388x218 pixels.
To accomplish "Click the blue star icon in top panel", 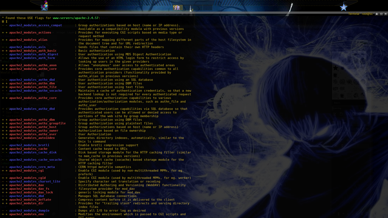I will pos(343,7).
